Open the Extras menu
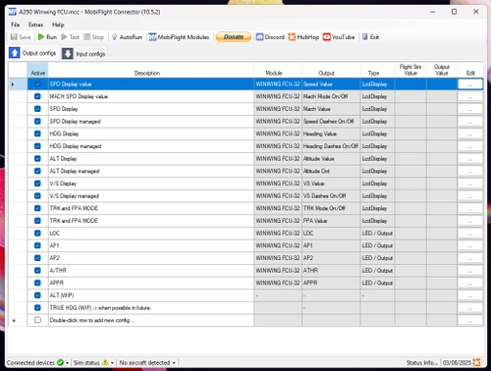This screenshot has width=491, height=371. pos(35,25)
